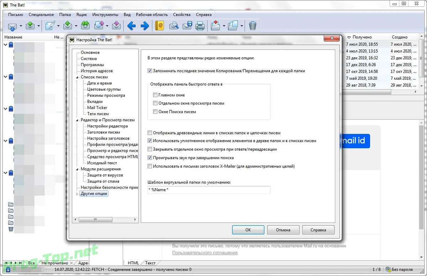427x276 pixels.
Task: Open the Рабочая область menu
Action: (x=152, y=15)
